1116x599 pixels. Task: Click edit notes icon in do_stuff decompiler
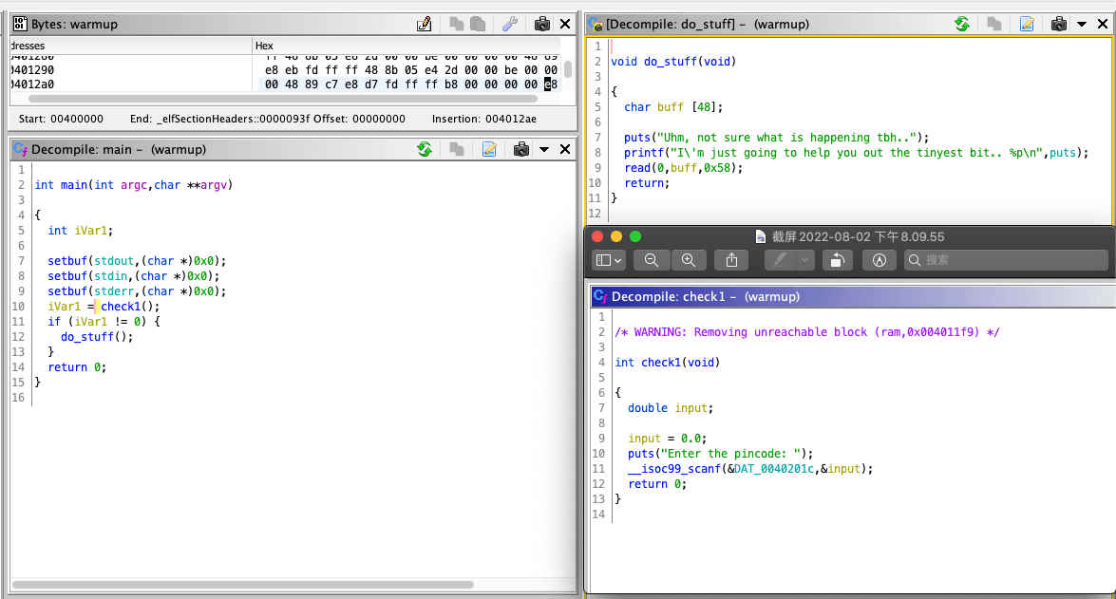1027,24
